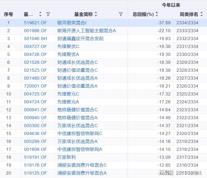The image size is (207, 178).
Task: Open fund 财通福鑫定开混合发起
Action: pos(80,39)
